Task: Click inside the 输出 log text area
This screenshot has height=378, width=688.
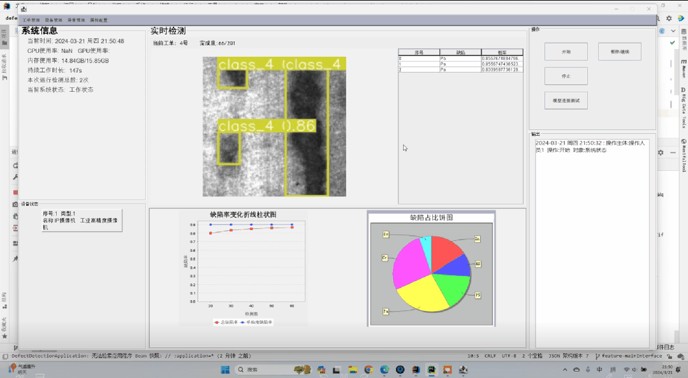Action: coord(592,244)
